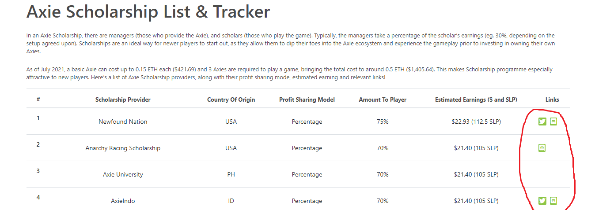The height and width of the screenshot is (210, 595).
Task: Click the # column header
Action: click(38, 99)
